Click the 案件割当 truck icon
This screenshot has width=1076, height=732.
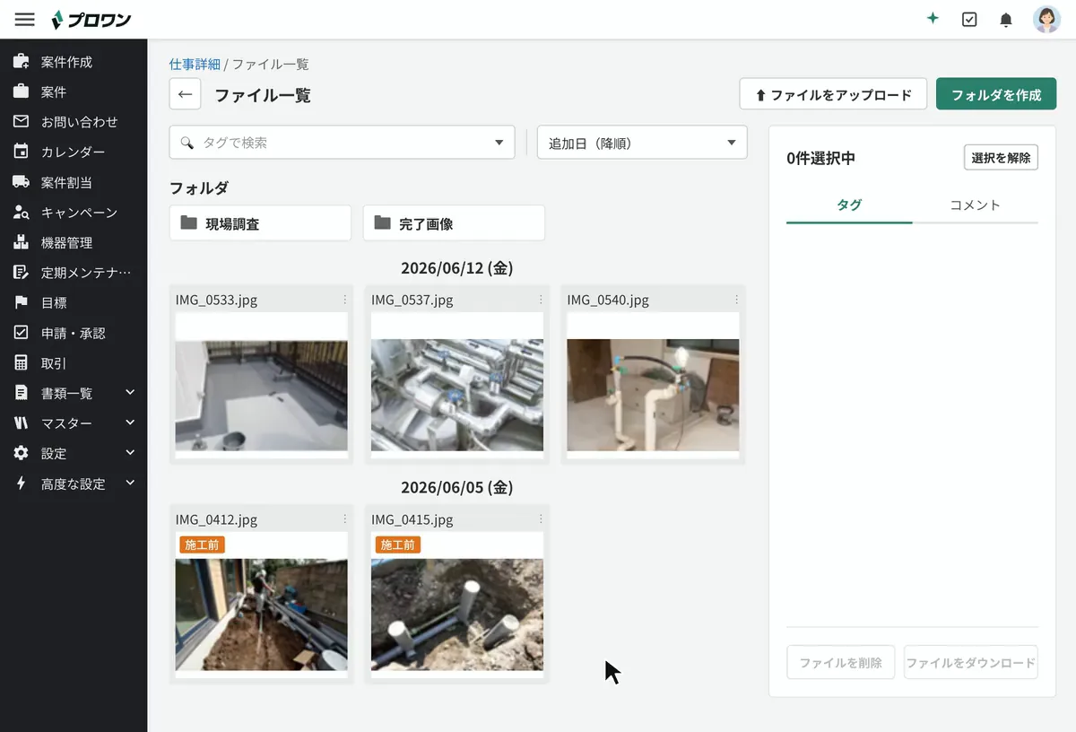21,182
